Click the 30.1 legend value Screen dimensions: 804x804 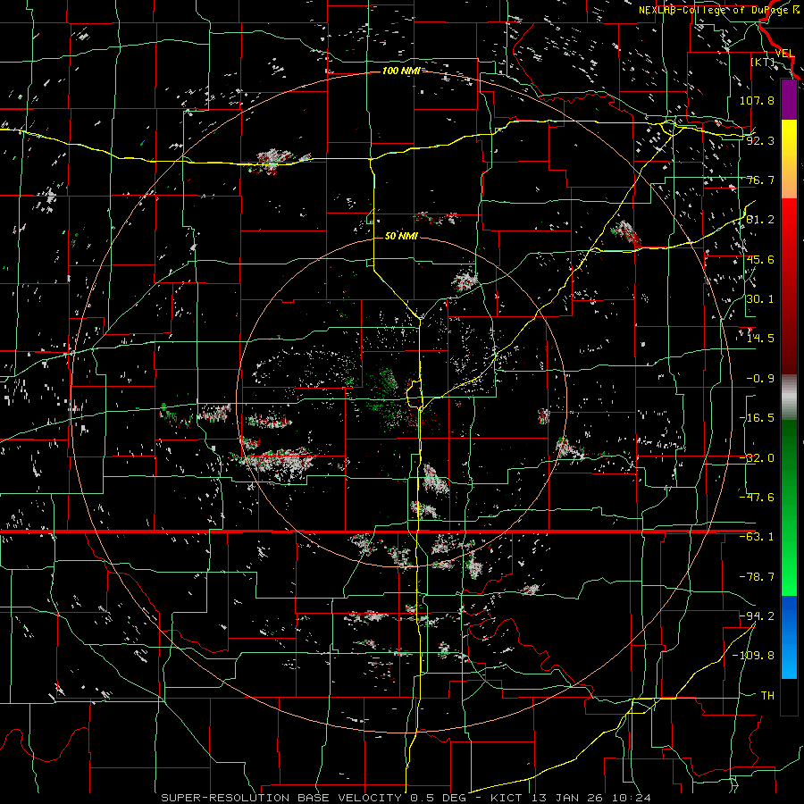(760, 299)
